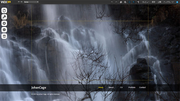
Task: Open the App Market store icon
Action: coord(4,36)
